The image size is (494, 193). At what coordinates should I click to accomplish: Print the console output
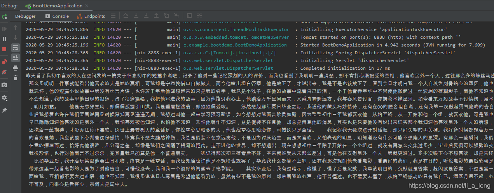pyautogui.click(x=16, y=68)
